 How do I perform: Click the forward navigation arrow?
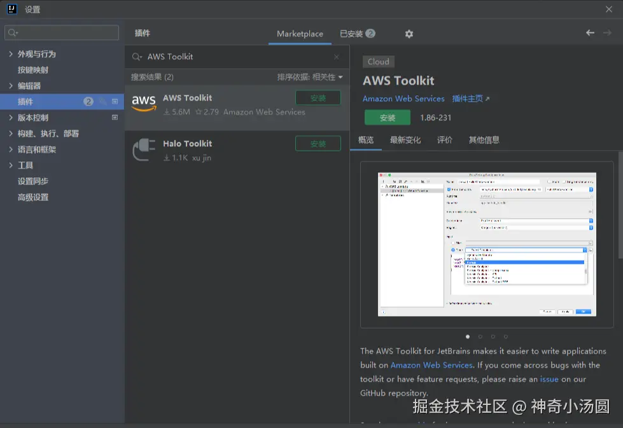point(607,32)
